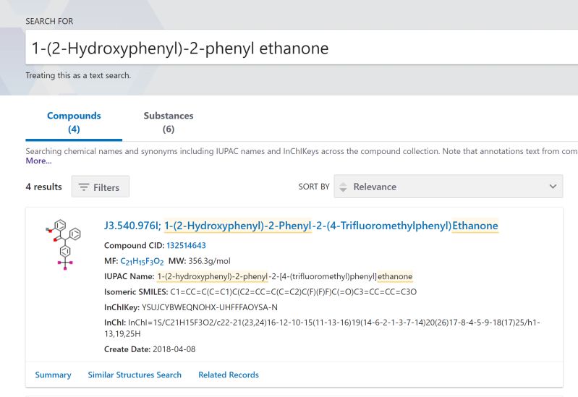
Task: Open Similar Structures Search link
Action: (x=135, y=375)
